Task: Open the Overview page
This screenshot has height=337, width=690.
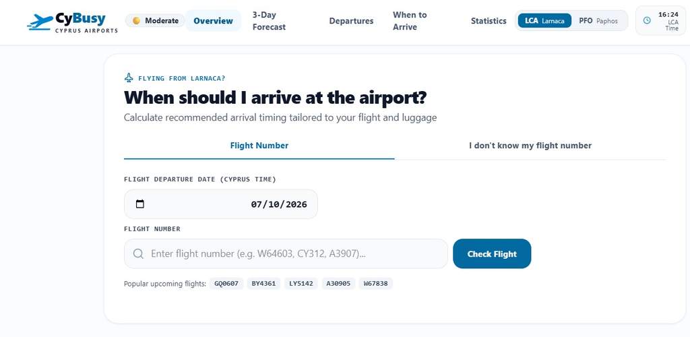Action: 213,21
